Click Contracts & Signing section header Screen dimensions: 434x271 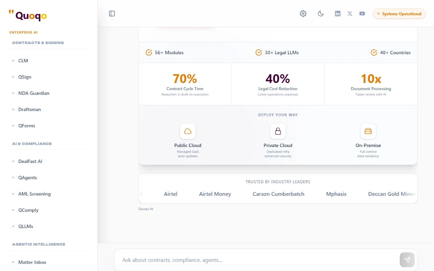point(38,43)
